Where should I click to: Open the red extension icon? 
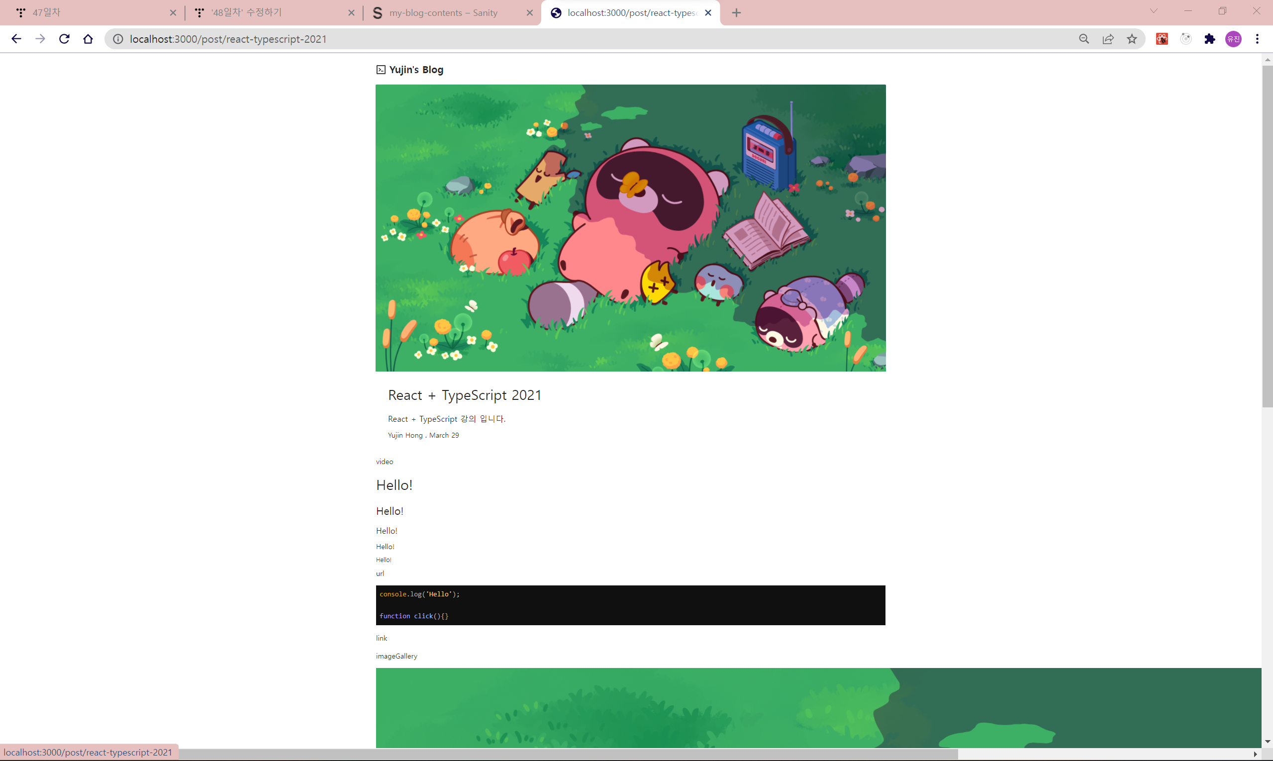pyautogui.click(x=1162, y=39)
